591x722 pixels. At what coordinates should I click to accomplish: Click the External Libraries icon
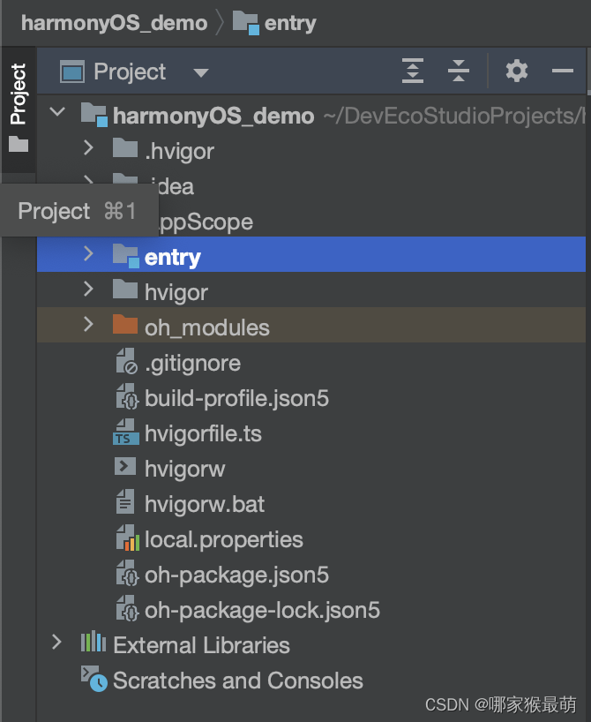[94, 645]
